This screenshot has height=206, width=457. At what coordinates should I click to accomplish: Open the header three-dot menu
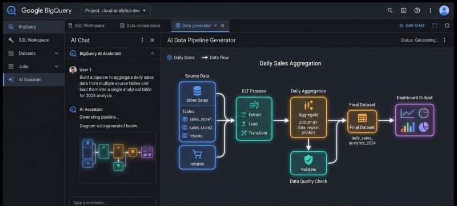pos(431,10)
